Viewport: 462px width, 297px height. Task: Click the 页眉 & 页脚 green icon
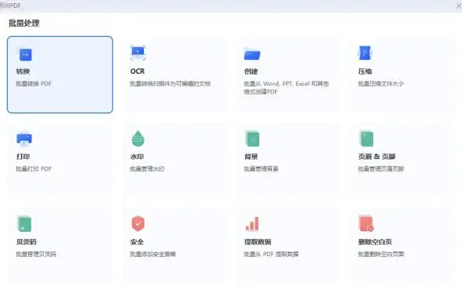(x=366, y=138)
